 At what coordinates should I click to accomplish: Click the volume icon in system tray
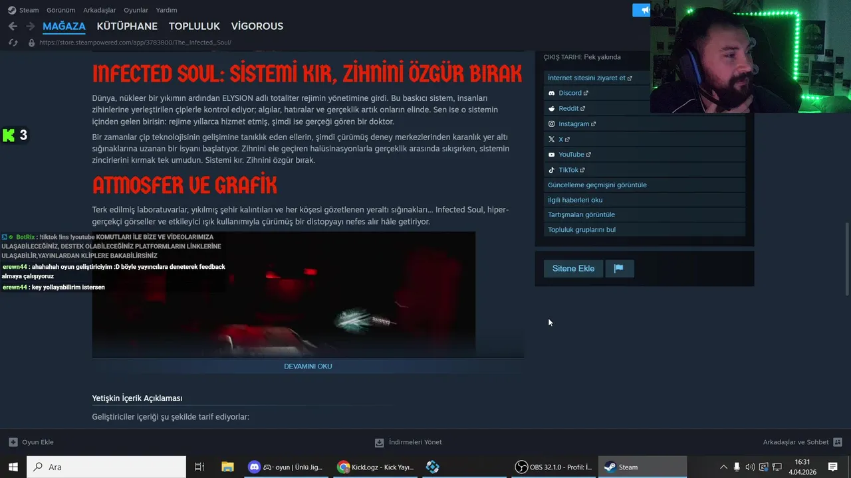(x=750, y=467)
